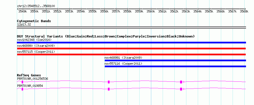254x105 pixels.
Task: Click the PRMT8|NM_001256536 gene label
Action: click(x=33, y=79)
